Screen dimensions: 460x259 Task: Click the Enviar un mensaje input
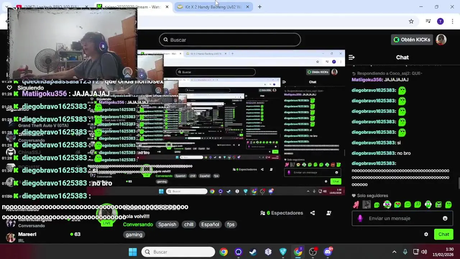[402, 218]
